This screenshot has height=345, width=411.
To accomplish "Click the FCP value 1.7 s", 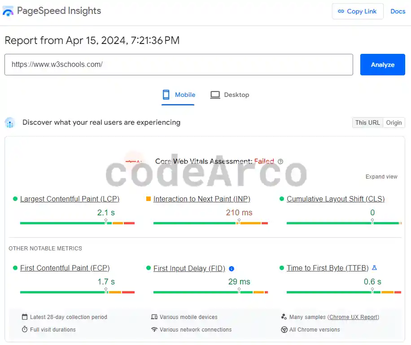I will [106, 282].
